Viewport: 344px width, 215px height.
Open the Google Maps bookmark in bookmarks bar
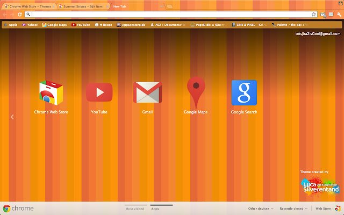[54, 25]
